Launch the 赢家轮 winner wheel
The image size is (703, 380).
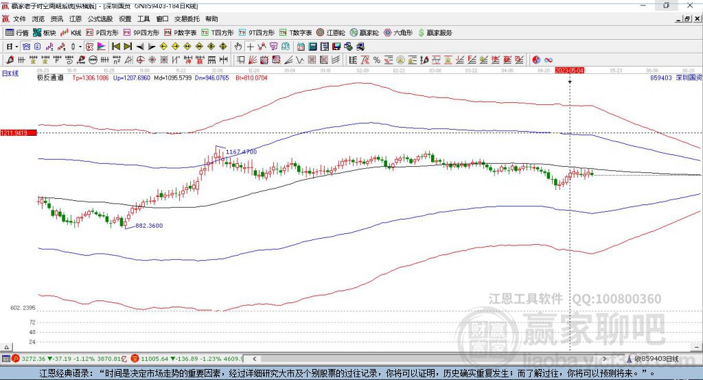364,33
